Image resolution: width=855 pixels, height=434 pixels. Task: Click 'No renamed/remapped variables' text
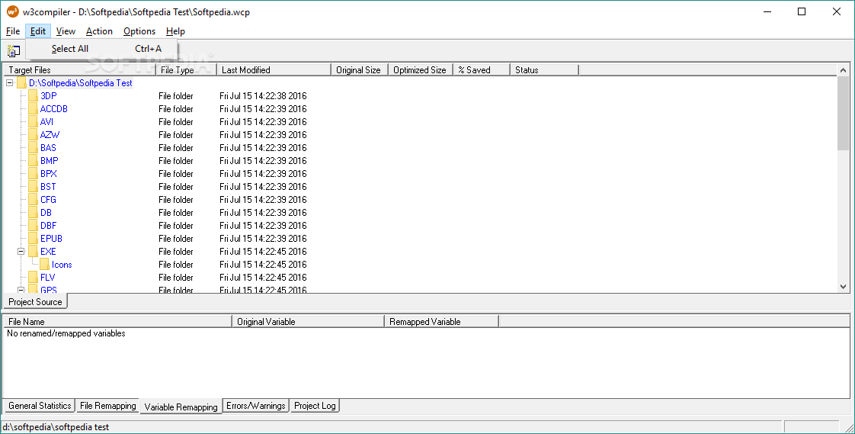click(66, 333)
